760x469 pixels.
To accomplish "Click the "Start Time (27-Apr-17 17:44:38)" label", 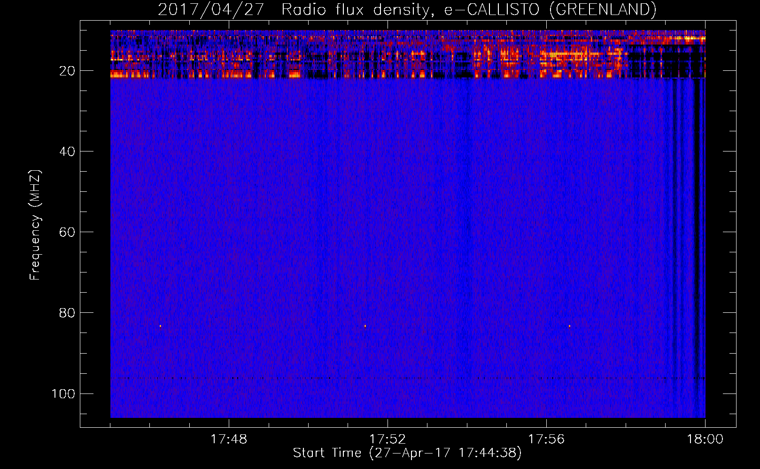I will tap(407, 453).
